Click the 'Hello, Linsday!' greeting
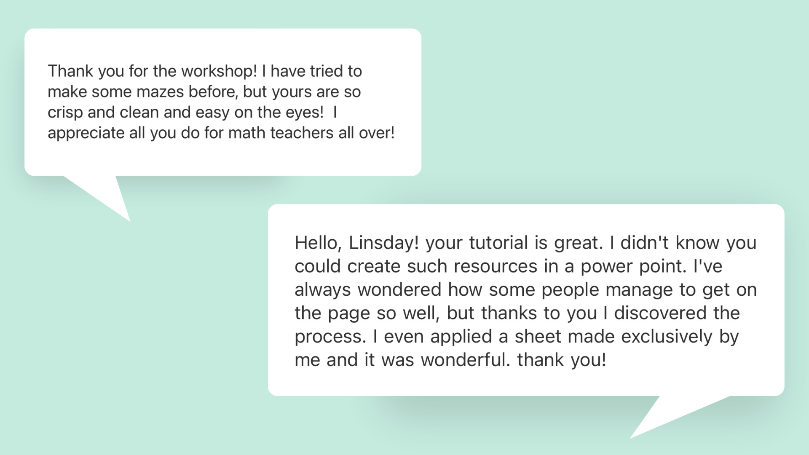The width and height of the screenshot is (809, 455). [357, 243]
